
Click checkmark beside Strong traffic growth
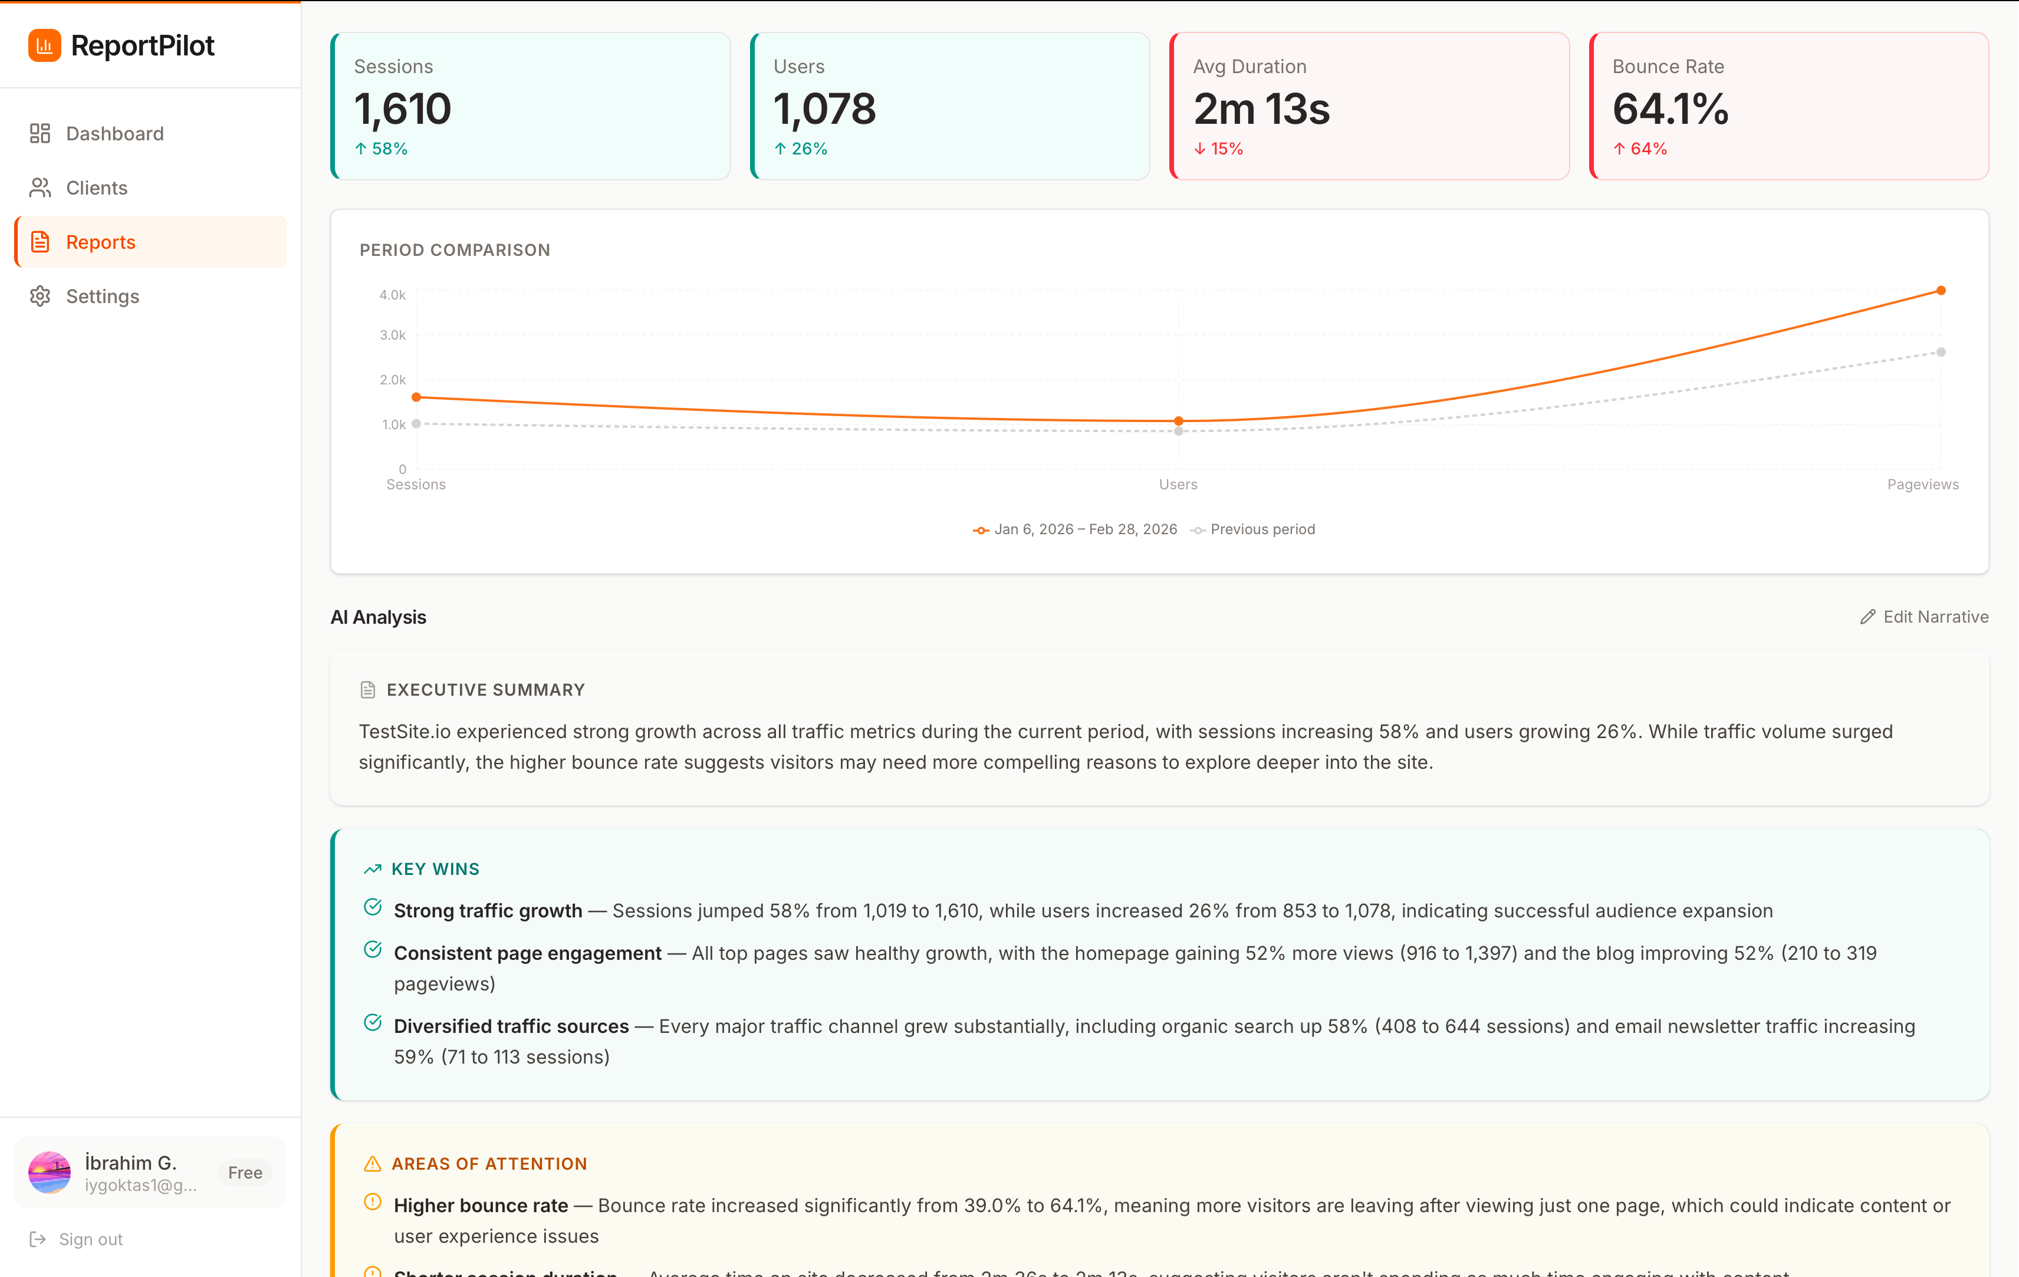373,907
